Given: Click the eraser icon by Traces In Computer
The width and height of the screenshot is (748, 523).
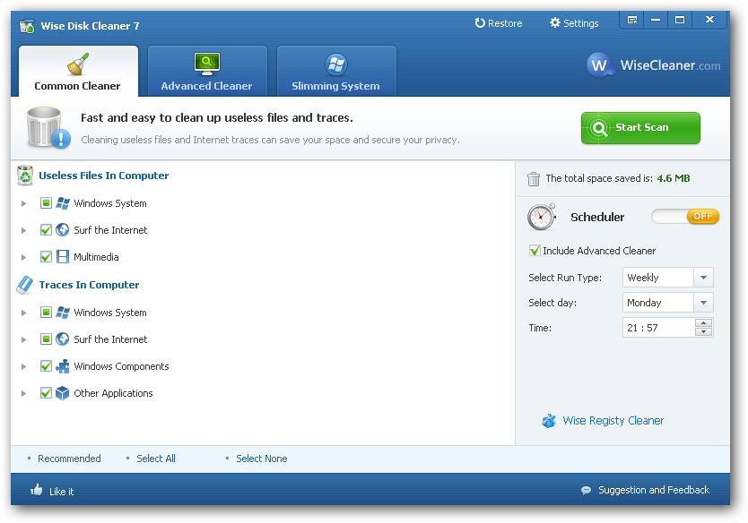Looking at the screenshot, I should pos(25,285).
